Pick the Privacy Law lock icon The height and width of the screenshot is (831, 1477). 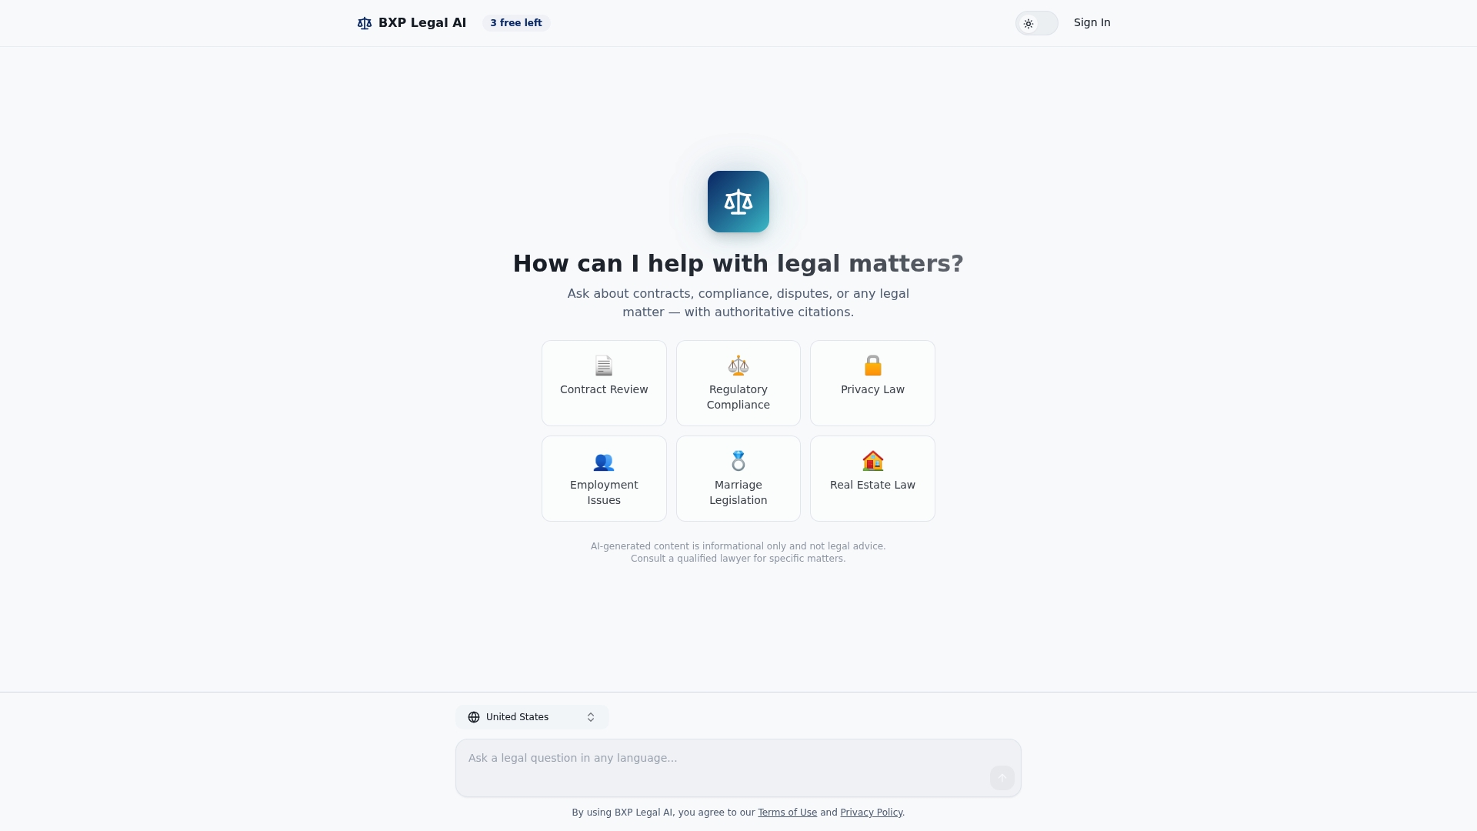point(872,365)
